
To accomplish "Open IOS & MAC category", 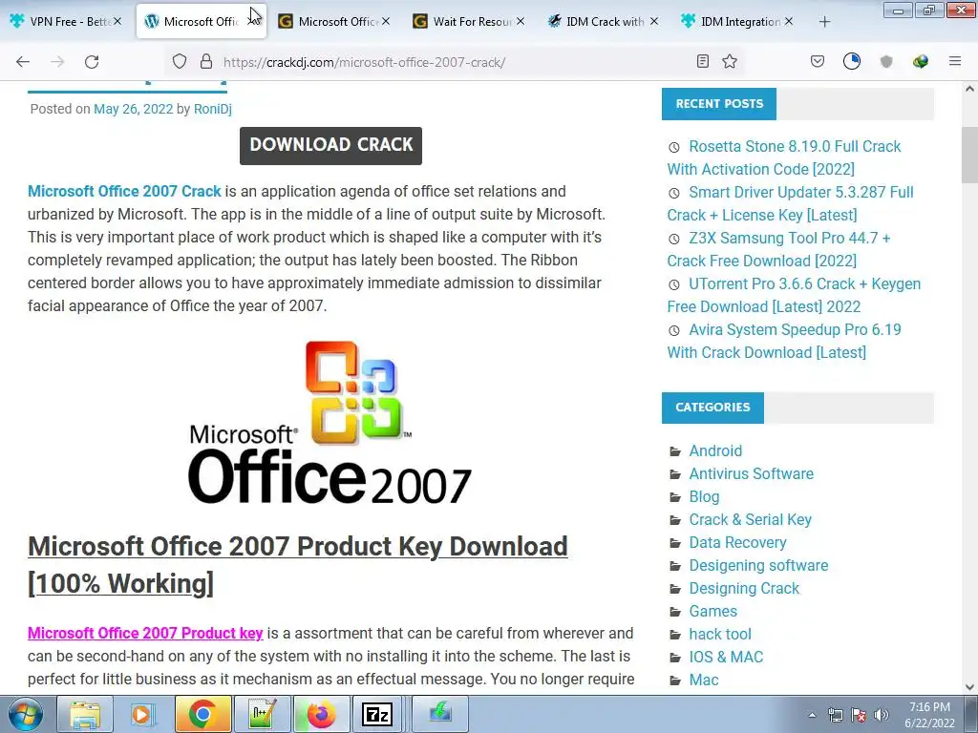I will pyautogui.click(x=726, y=657).
